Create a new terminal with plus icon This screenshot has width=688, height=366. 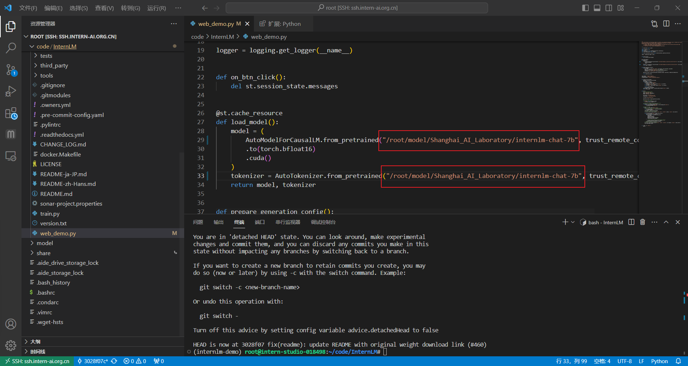(565, 222)
